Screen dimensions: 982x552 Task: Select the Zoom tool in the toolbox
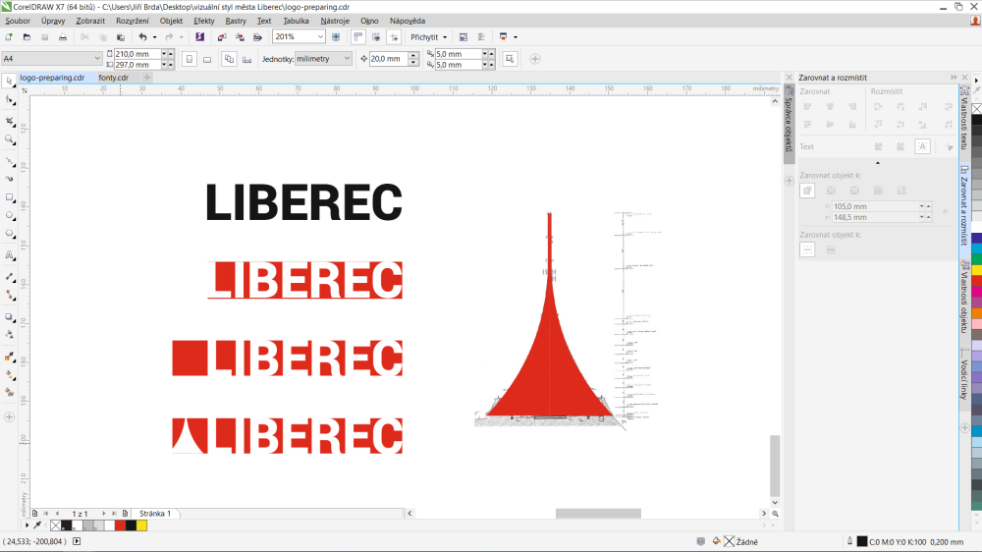pos(10,139)
